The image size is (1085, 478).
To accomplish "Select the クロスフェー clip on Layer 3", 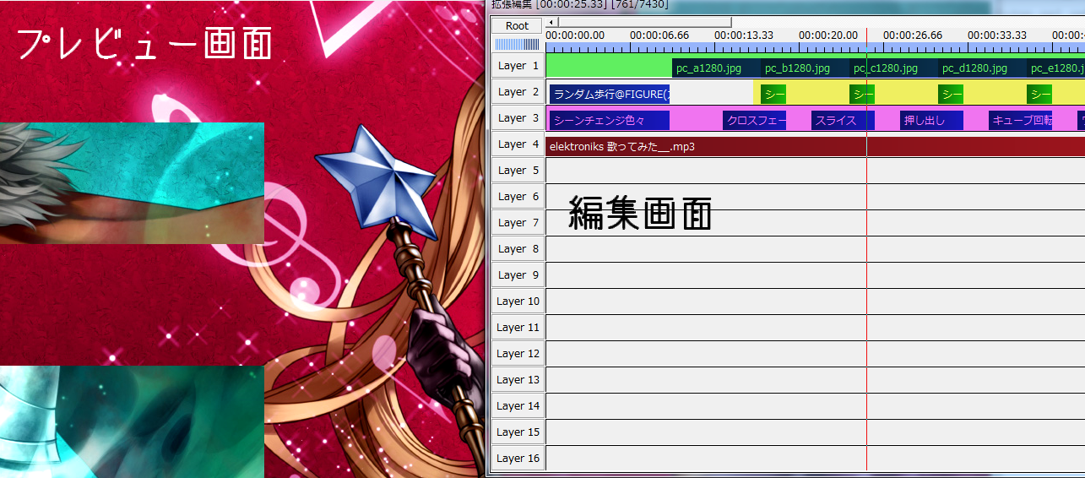I will point(754,121).
